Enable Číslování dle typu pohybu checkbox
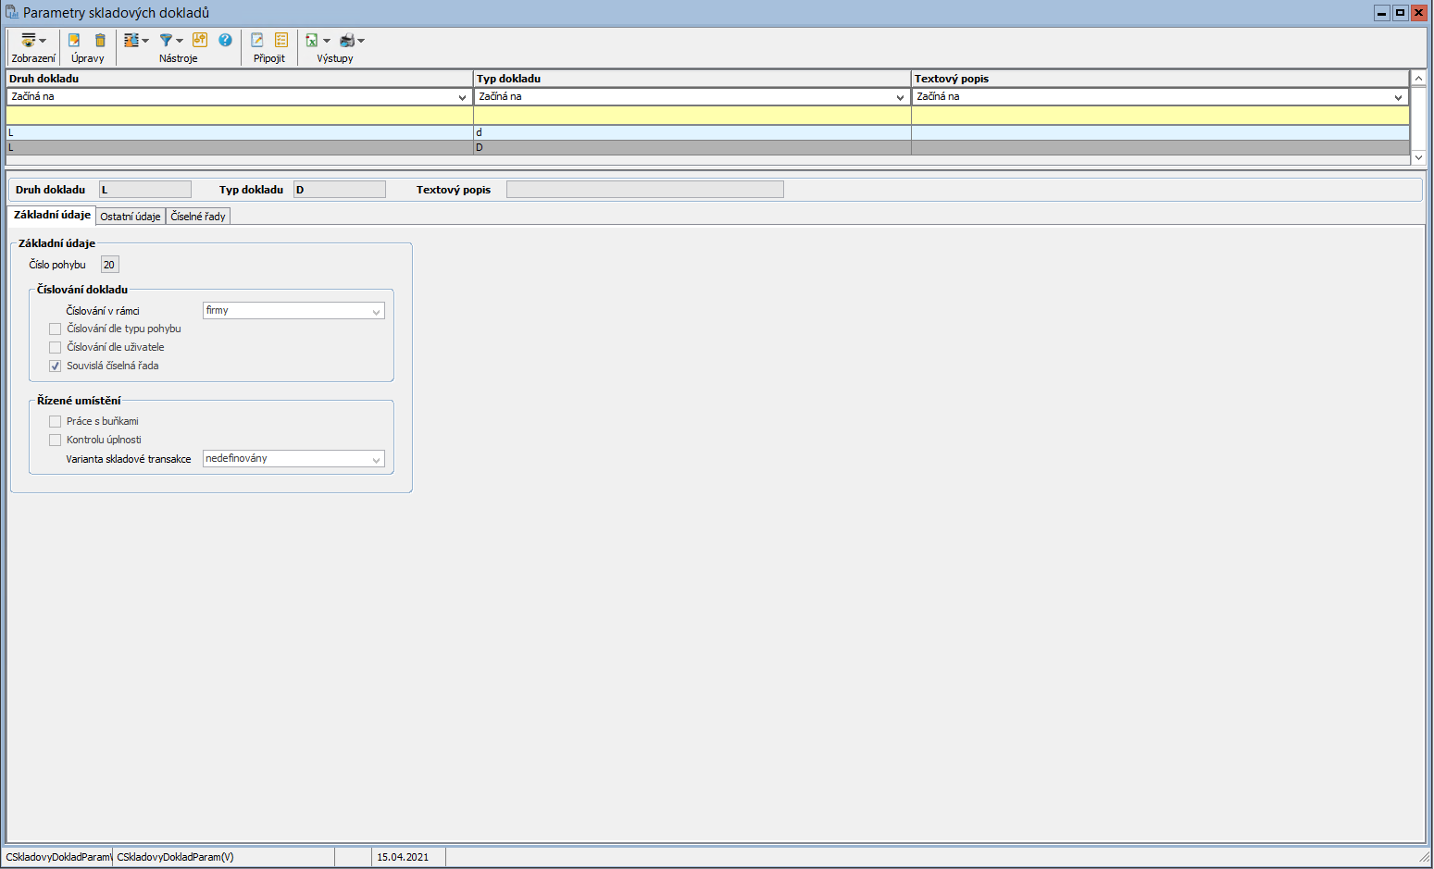Viewport: 1434px width, 869px height. pos(56,329)
